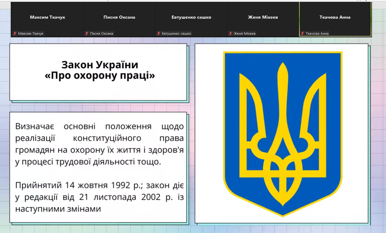
Task: Click the small name label Евтушенко сашко
Action: pos(177,34)
